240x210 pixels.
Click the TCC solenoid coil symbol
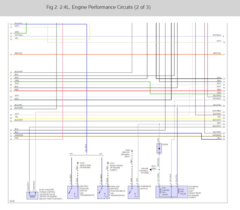178,191
